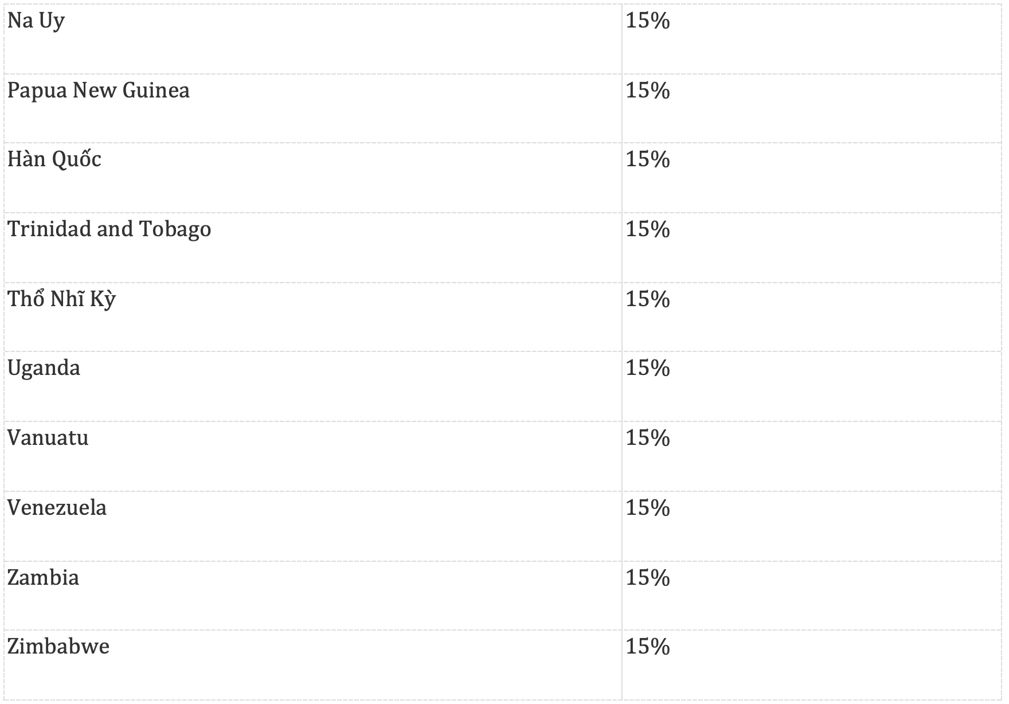Click the Na Uy country cell

pyautogui.click(x=36, y=21)
